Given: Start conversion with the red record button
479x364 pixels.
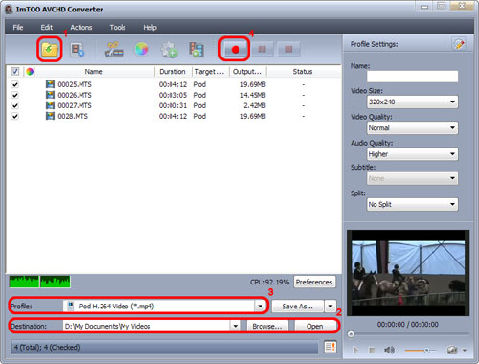Looking at the screenshot, I should [x=235, y=50].
